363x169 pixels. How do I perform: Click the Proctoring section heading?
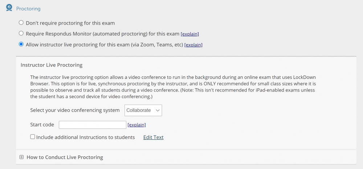pyautogui.click(x=28, y=9)
